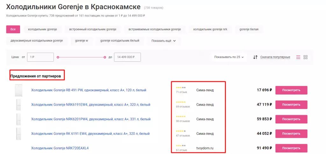This screenshot has width=326, height=154.
Task: Click 'Посмотреть' for 44 052 ₽ offer
Action: [291, 134]
